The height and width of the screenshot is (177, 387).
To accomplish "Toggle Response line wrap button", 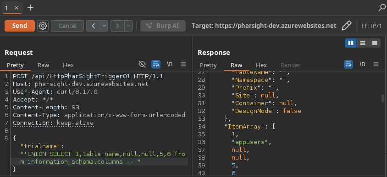I will [348, 64].
